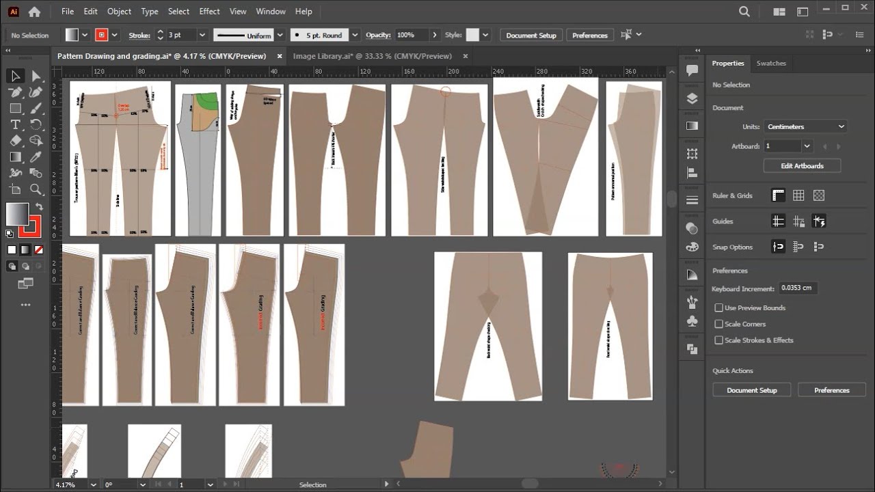Open the Effect menu

pos(209,12)
